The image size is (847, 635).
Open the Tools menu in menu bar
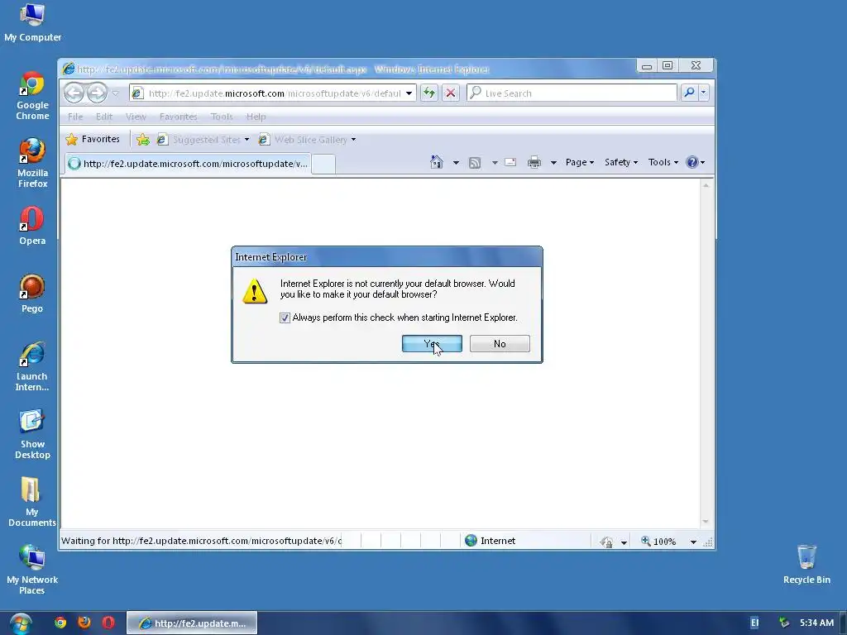click(222, 117)
